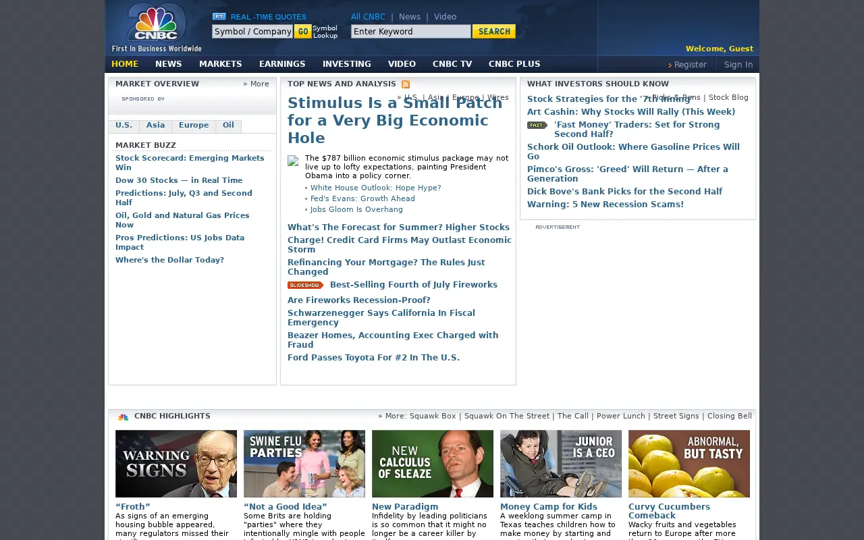This screenshot has height=540, width=864.
Task: Open the VIDEO menu item
Action: coord(402,64)
